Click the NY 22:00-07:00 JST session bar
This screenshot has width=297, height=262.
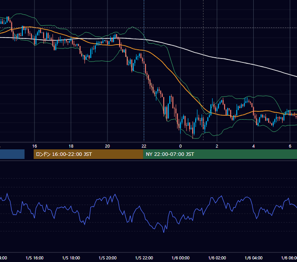(220, 154)
